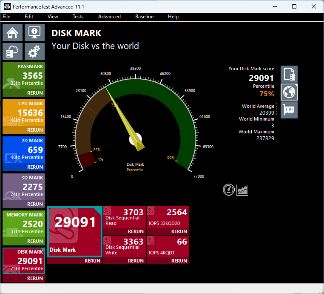Click the hardware card comparison icon

(x=289, y=110)
